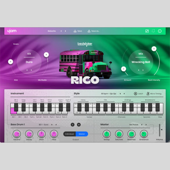Toggle the window resize icon

click(147, 31)
